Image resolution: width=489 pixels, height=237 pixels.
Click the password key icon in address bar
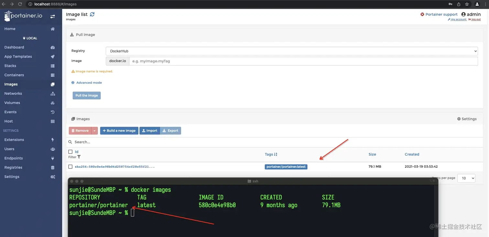pyautogui.click(x=451, y=4)
